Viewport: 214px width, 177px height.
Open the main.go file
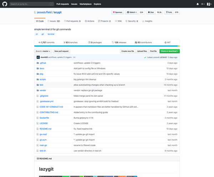coord(43,145)
